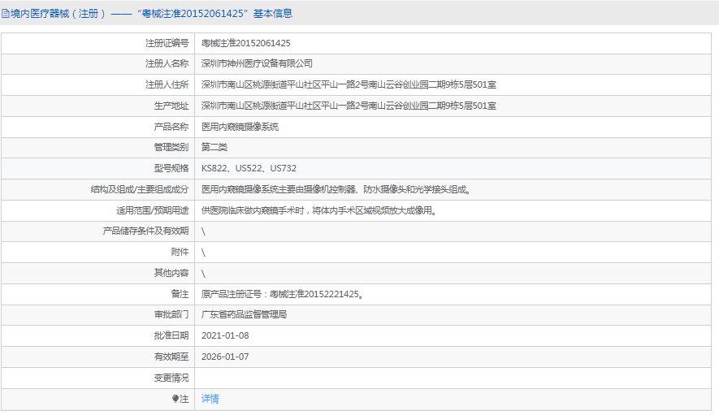Click the 适用范围/预期用途 row label
719x415 pixels.
[152, 210]
